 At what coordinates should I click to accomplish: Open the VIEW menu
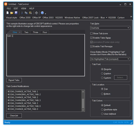coord(23,8)
